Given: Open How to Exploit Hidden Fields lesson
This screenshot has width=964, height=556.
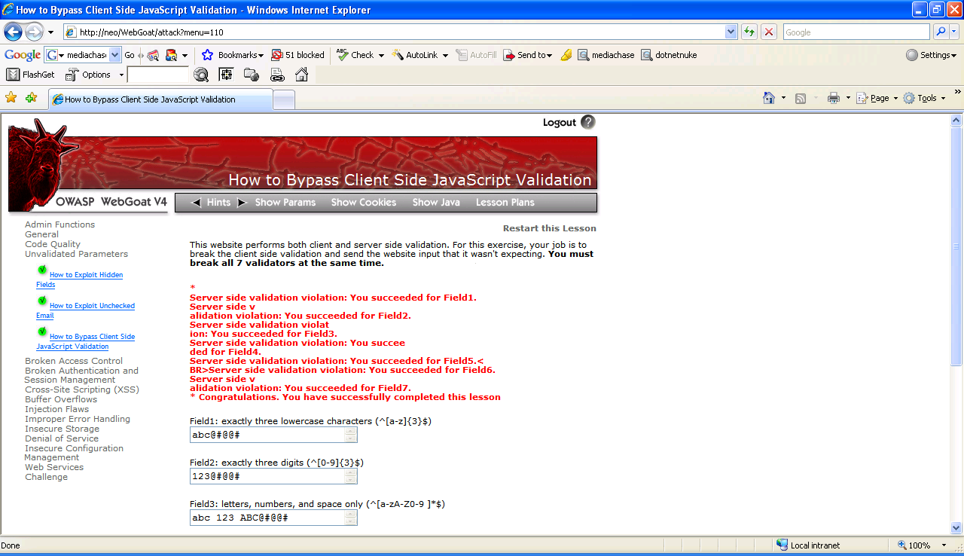Looking at the screenshot, I should click(86, 275).
